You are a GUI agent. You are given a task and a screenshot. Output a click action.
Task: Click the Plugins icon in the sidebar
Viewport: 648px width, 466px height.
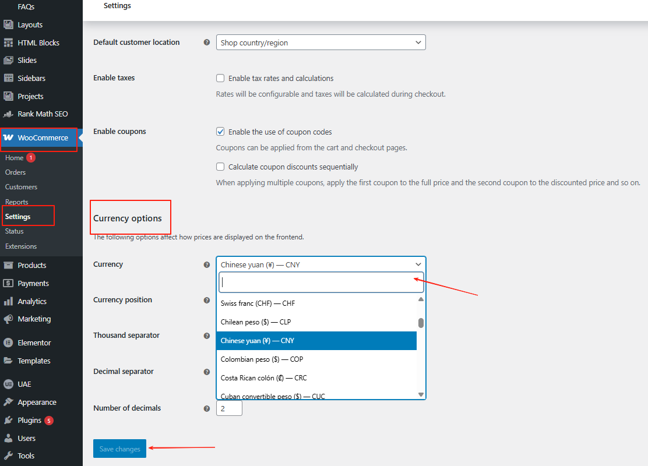pyautogui.click(x=8, y=421)
